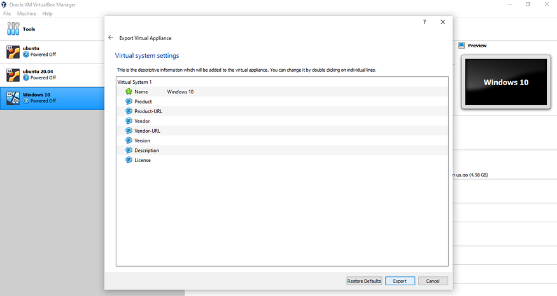
Task: Click the Tools label in sidebar
Action: (29, 29)
